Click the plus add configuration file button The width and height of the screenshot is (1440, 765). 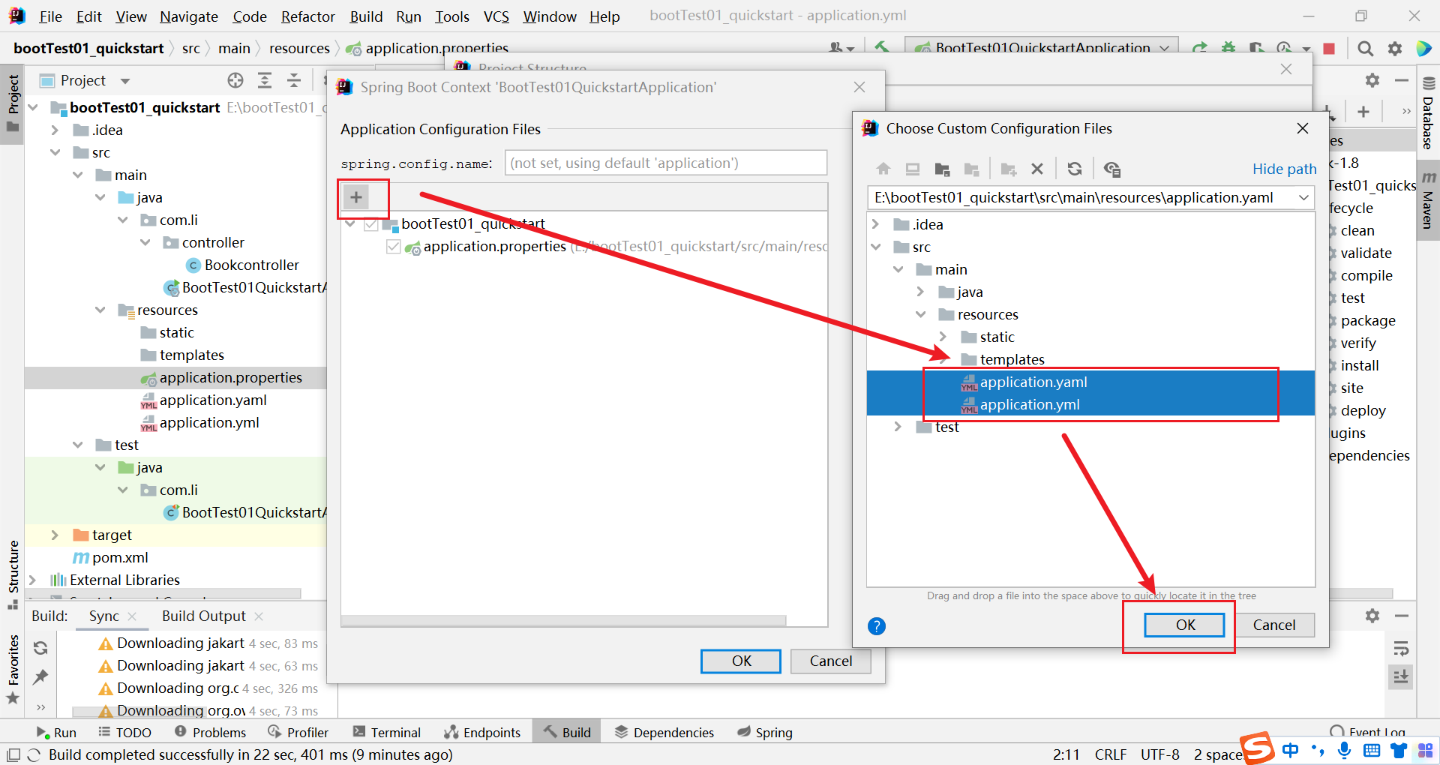(356, 197)
